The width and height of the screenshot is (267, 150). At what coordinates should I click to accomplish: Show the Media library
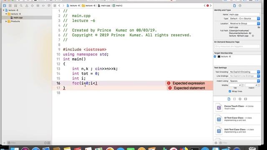(x=245, y=99)
